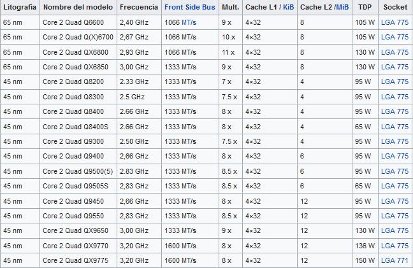Open the KiB link in Cache L1 header
413x268 pixels.
coord(289,7)
